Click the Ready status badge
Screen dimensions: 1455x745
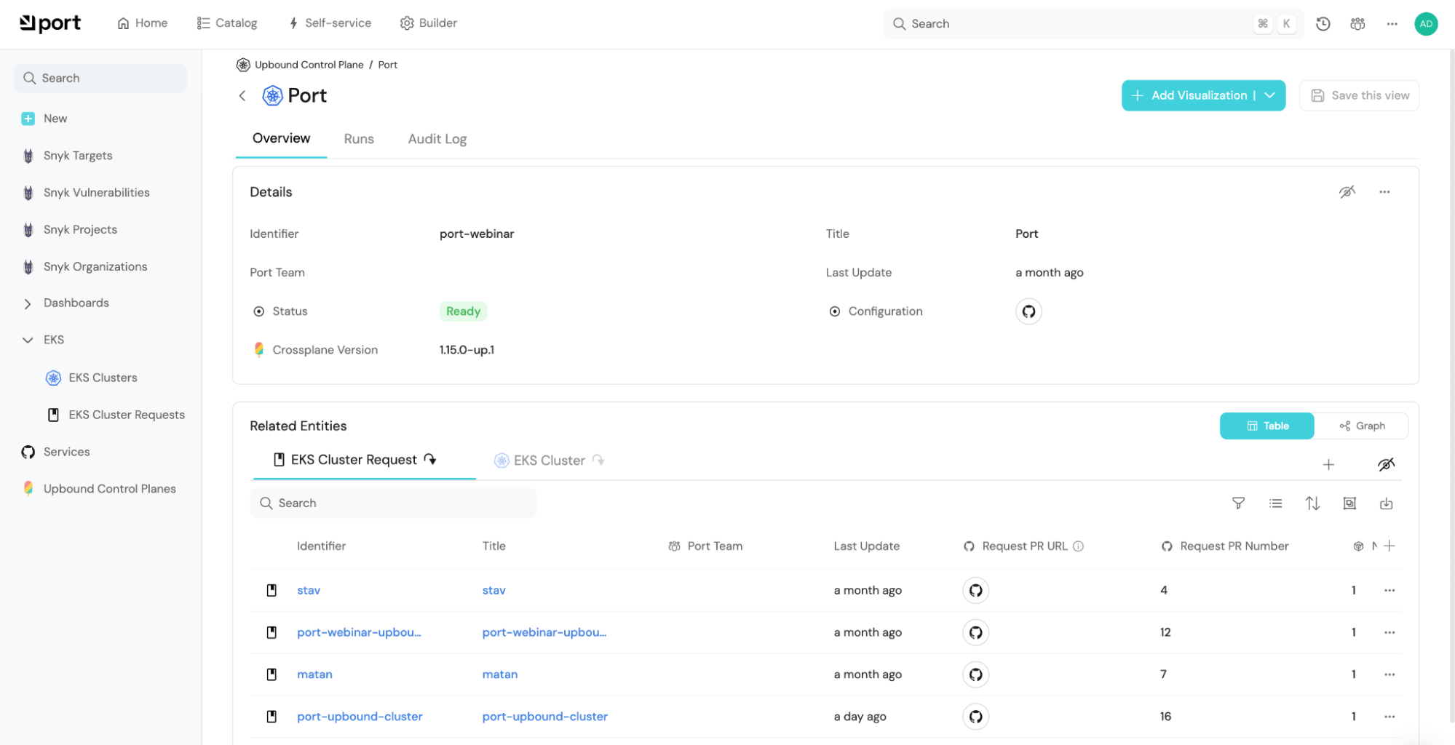(463, 311)
